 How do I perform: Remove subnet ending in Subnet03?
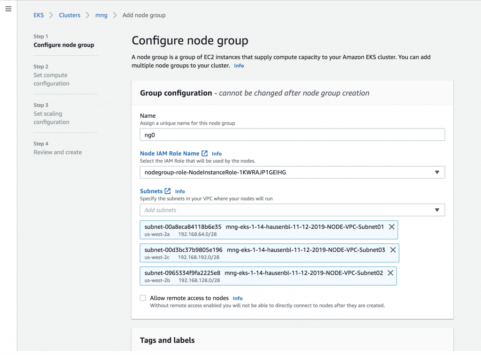pyautogui.click(x=393, y=249)
